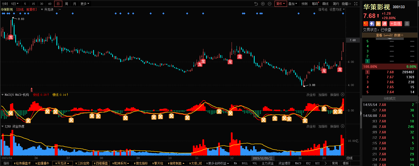Close the MACDJG indicator panel
This screenshot has width=419, height=166.
(x=343, y=95)
